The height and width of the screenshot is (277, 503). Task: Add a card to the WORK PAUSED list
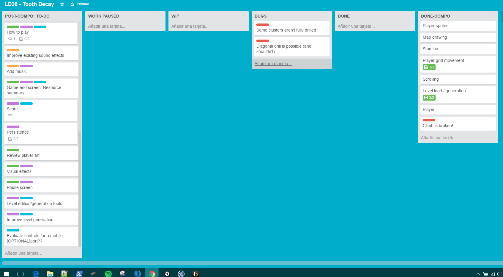pyautogui.click(x=125, y=26)
